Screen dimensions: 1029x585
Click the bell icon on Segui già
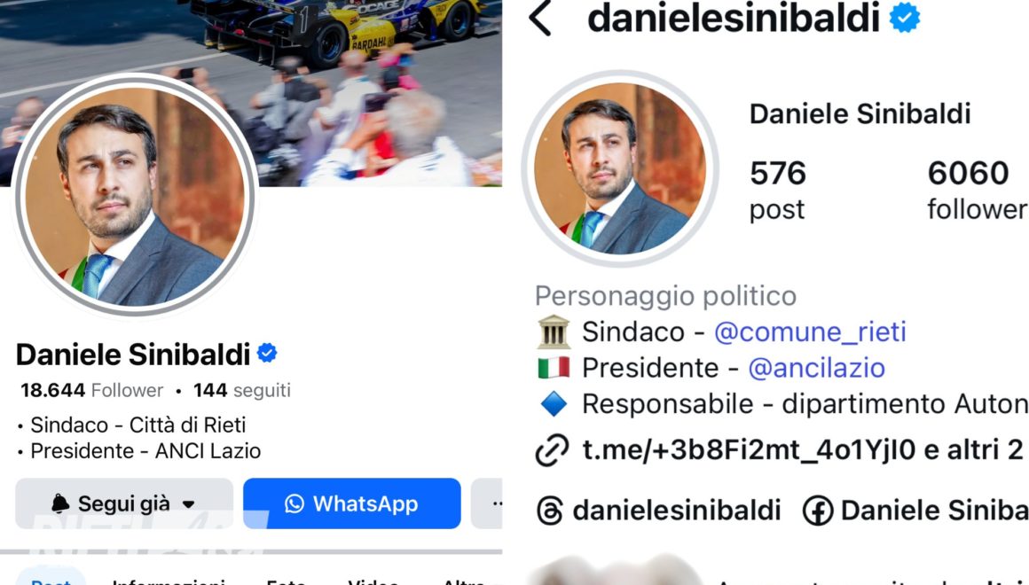(x=60, y=503)
